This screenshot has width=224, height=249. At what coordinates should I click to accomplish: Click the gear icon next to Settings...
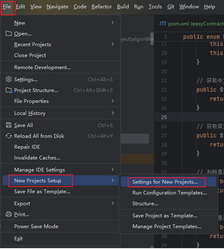pyautogui.click(x=9, y=79)
